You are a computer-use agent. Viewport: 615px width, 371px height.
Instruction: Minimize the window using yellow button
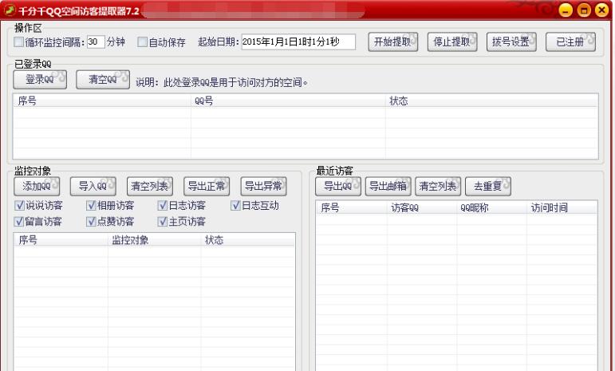coord(566,10)
